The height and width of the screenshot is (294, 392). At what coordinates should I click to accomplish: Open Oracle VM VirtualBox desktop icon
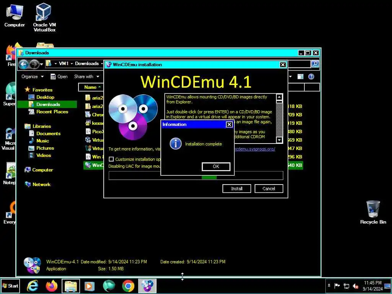44,17
